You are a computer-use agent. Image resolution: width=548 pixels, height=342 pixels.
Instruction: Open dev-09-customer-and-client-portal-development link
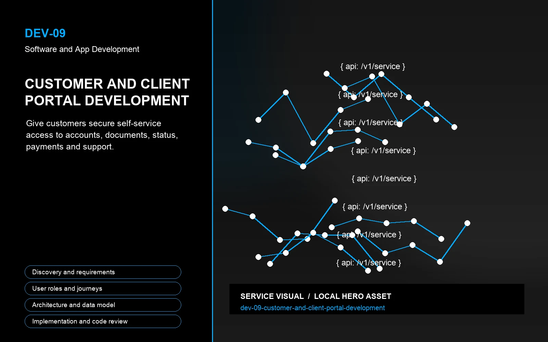pos(312,308)
